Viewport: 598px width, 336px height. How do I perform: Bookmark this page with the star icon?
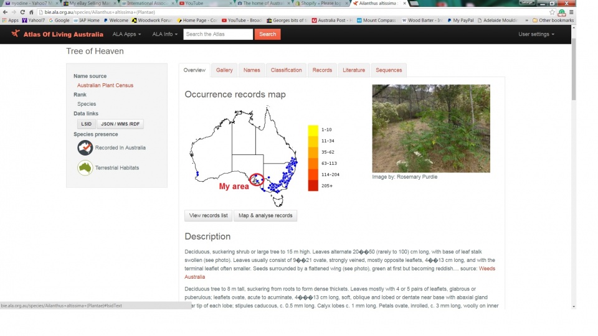click(x=552, y=12)
